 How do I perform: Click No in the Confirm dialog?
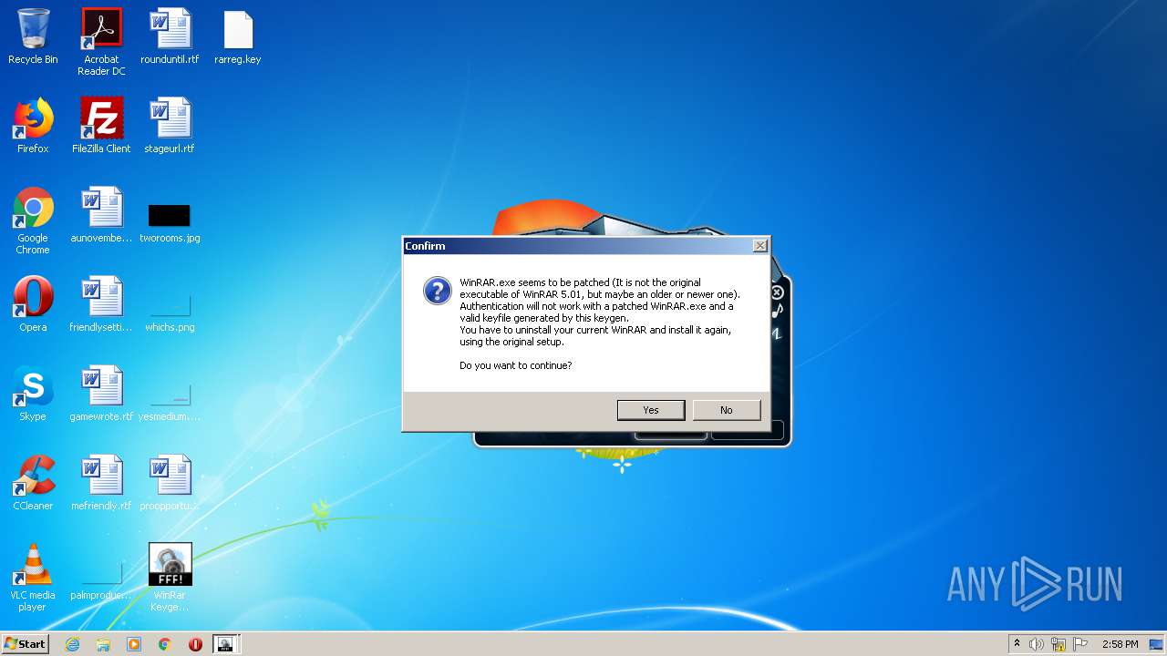click(726, 410)
